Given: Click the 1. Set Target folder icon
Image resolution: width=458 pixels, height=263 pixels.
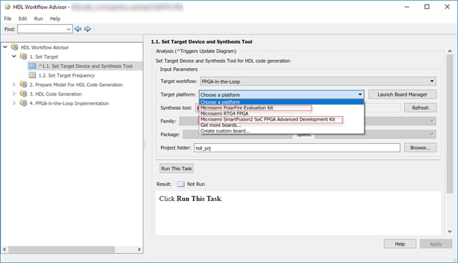Looking at the screenshot, I should 24,56.
